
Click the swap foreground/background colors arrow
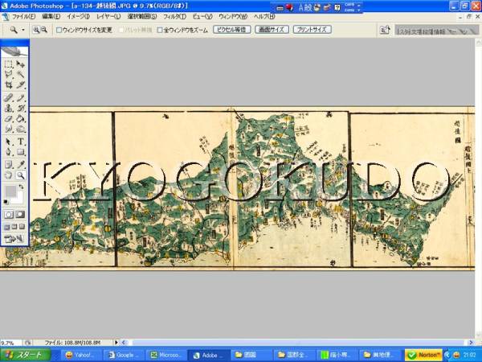[21, 187]
